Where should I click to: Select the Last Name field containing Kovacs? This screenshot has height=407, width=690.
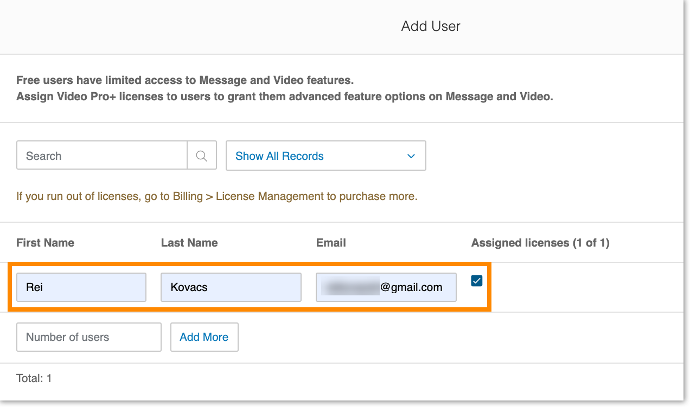coord(231,287)
